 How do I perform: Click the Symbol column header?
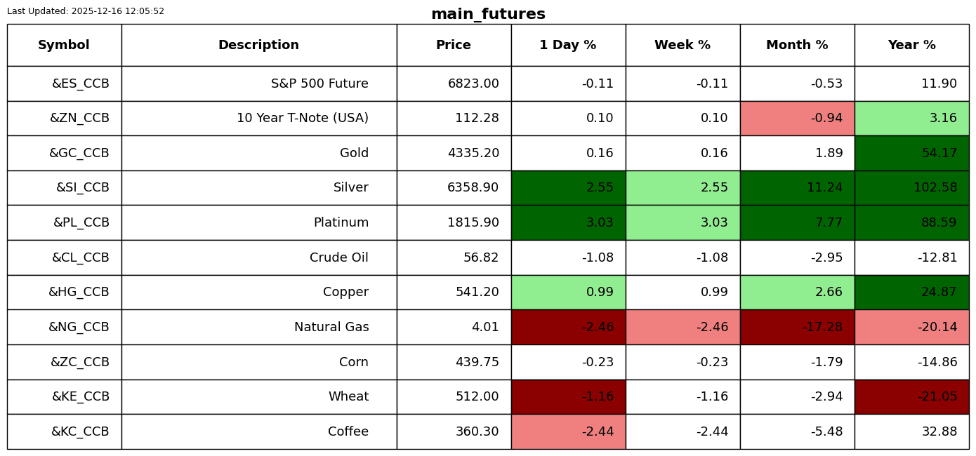coord(64,45)
